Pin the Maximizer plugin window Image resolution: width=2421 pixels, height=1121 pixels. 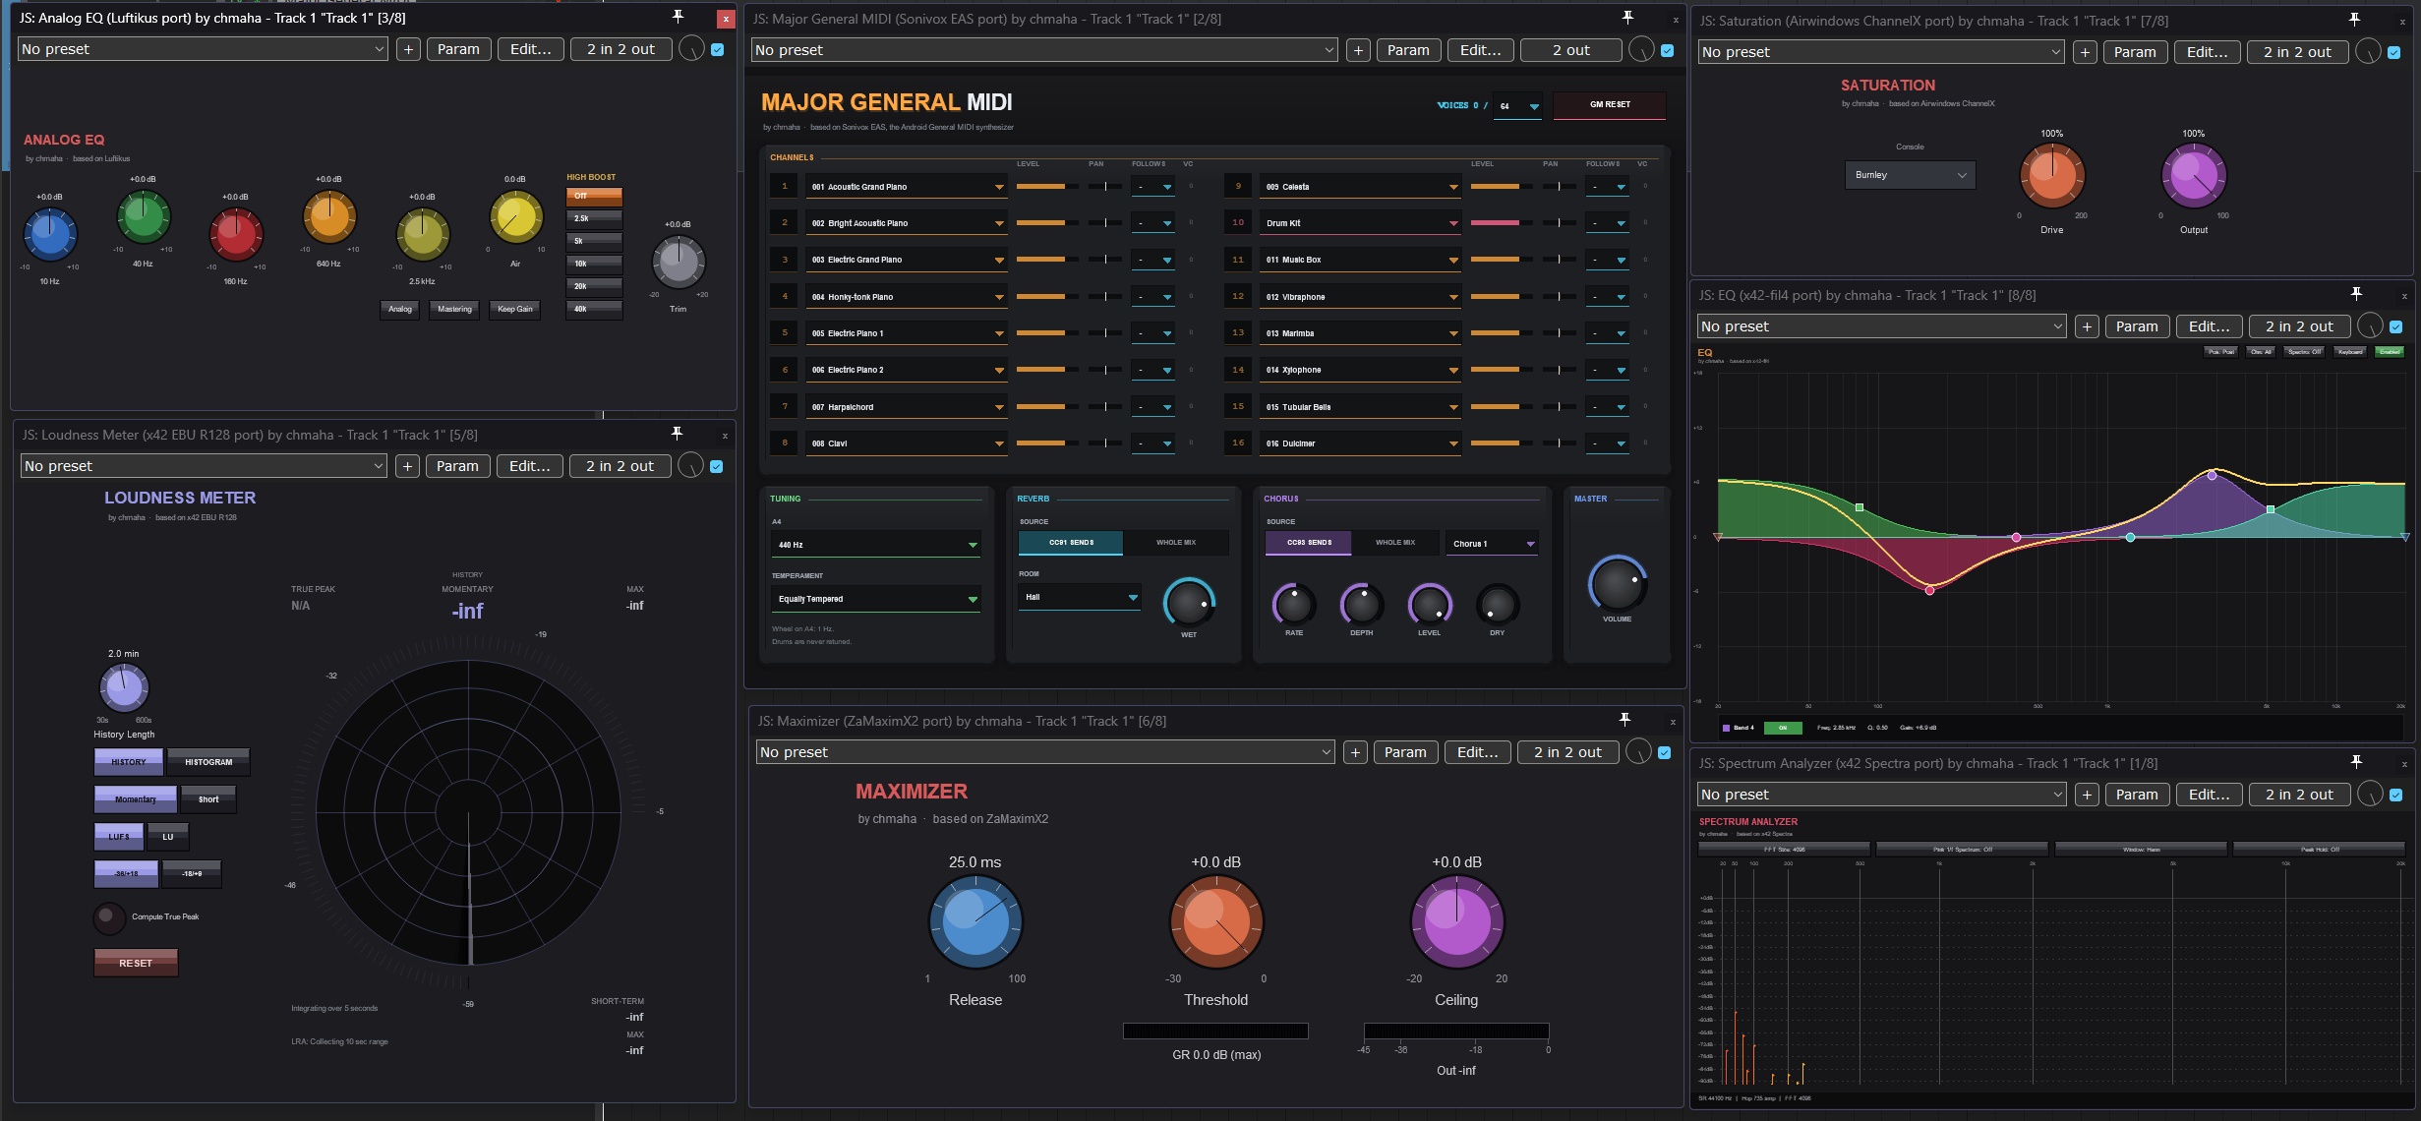pyautogui.click(x=1624, y=720)
